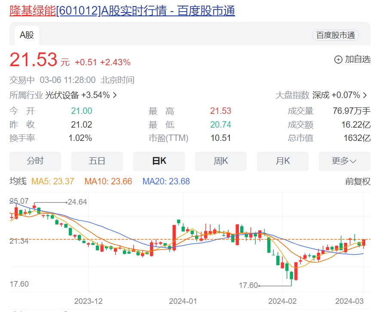The height and width of the screenshot is (312, 379).
Task: Expand the 光伏设备 industry chevron arrow
Action: (x=115, y=95)
